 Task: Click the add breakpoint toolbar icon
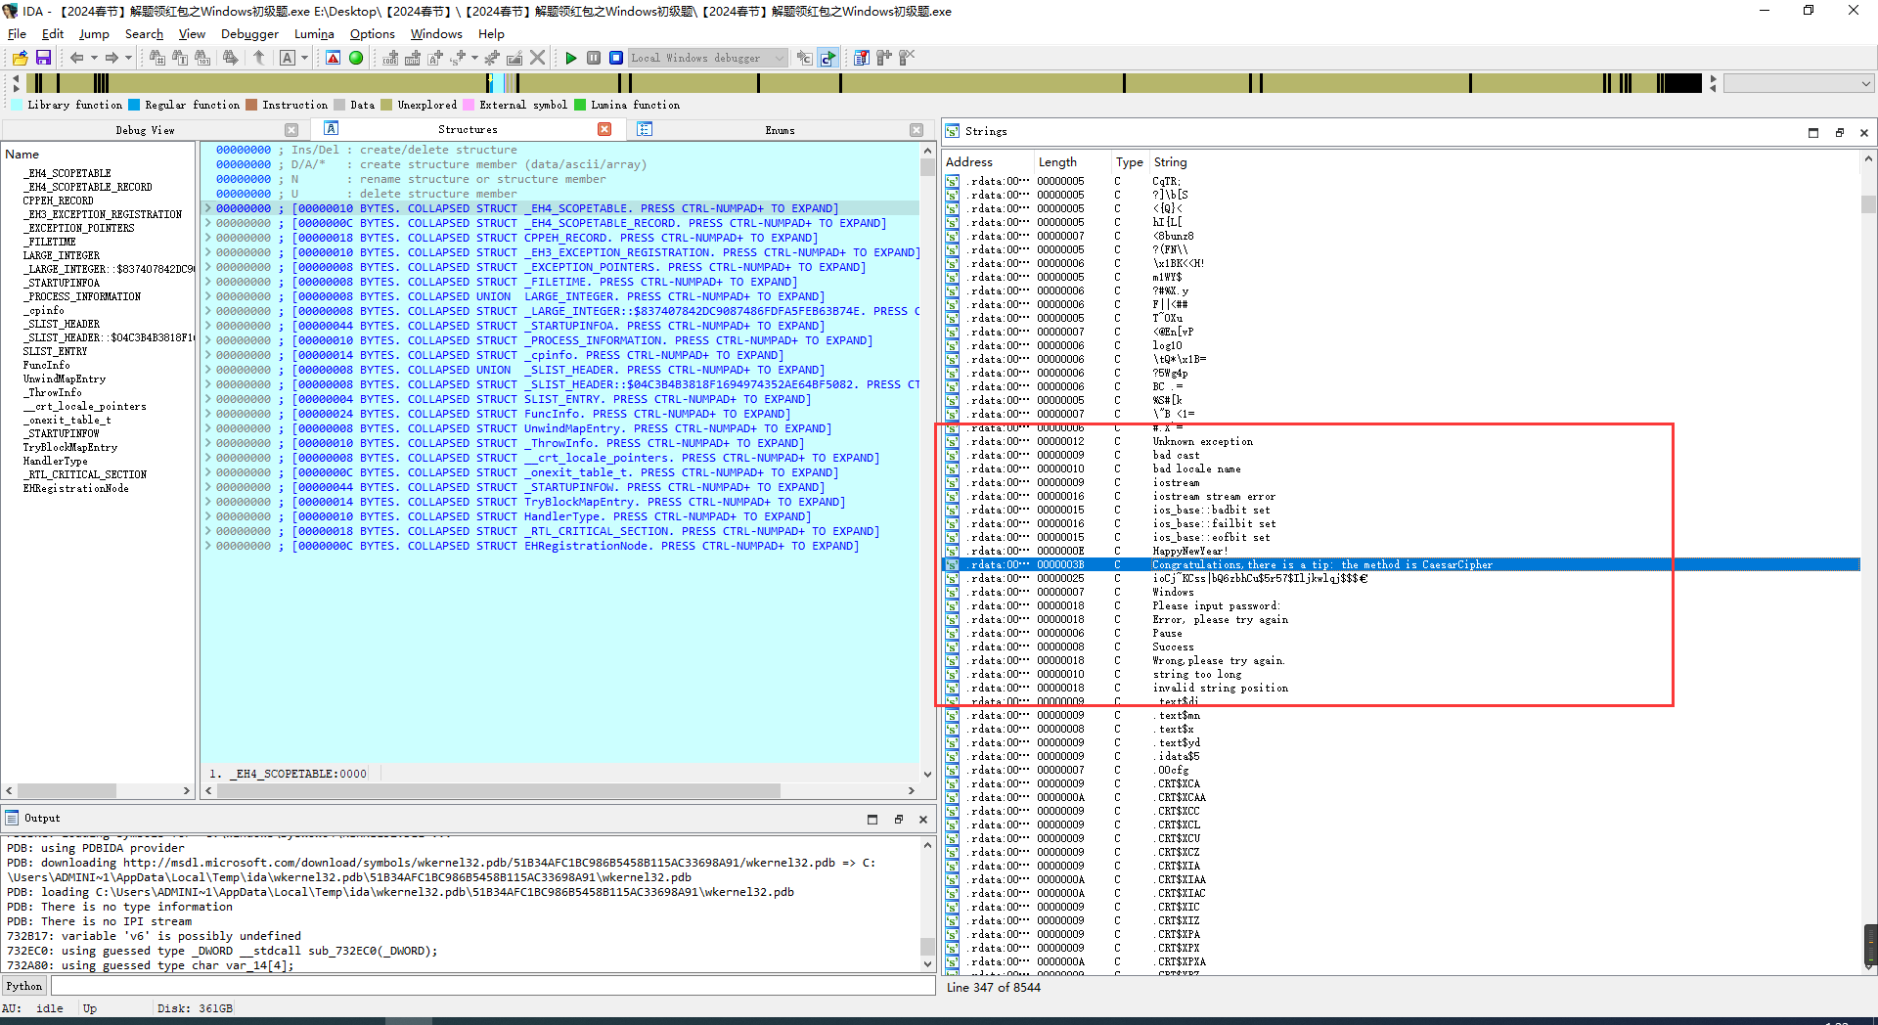[884, 58]
